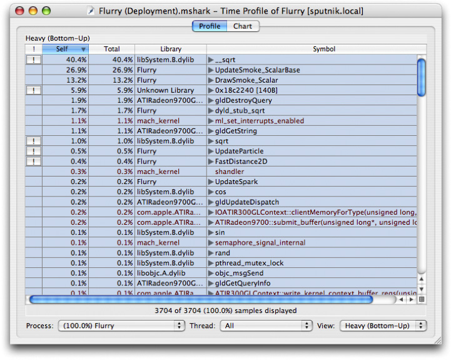Viewport: 451px width, 360px height.
Task: Switch to the Chart tab
Action: [x=243, y=26]
